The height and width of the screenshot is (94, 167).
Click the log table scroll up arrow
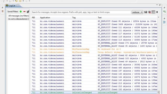(x=158, y=17)
